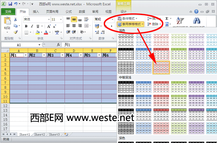Viewport: 217px width, 143px height.
Task: Select top vertical alignment
Action: click(68, 19)
